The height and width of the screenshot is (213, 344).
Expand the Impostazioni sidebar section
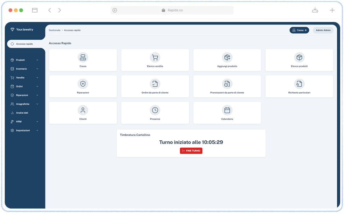tap(25, 130)
